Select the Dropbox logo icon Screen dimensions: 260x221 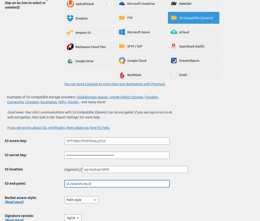click(x=70, y=18)
